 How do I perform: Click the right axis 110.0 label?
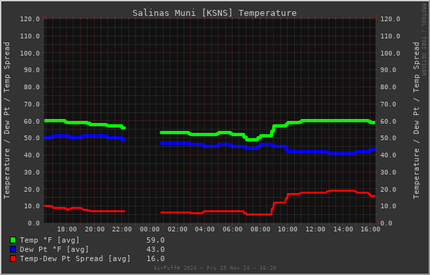pyautogui.click(x=390, y=36)
